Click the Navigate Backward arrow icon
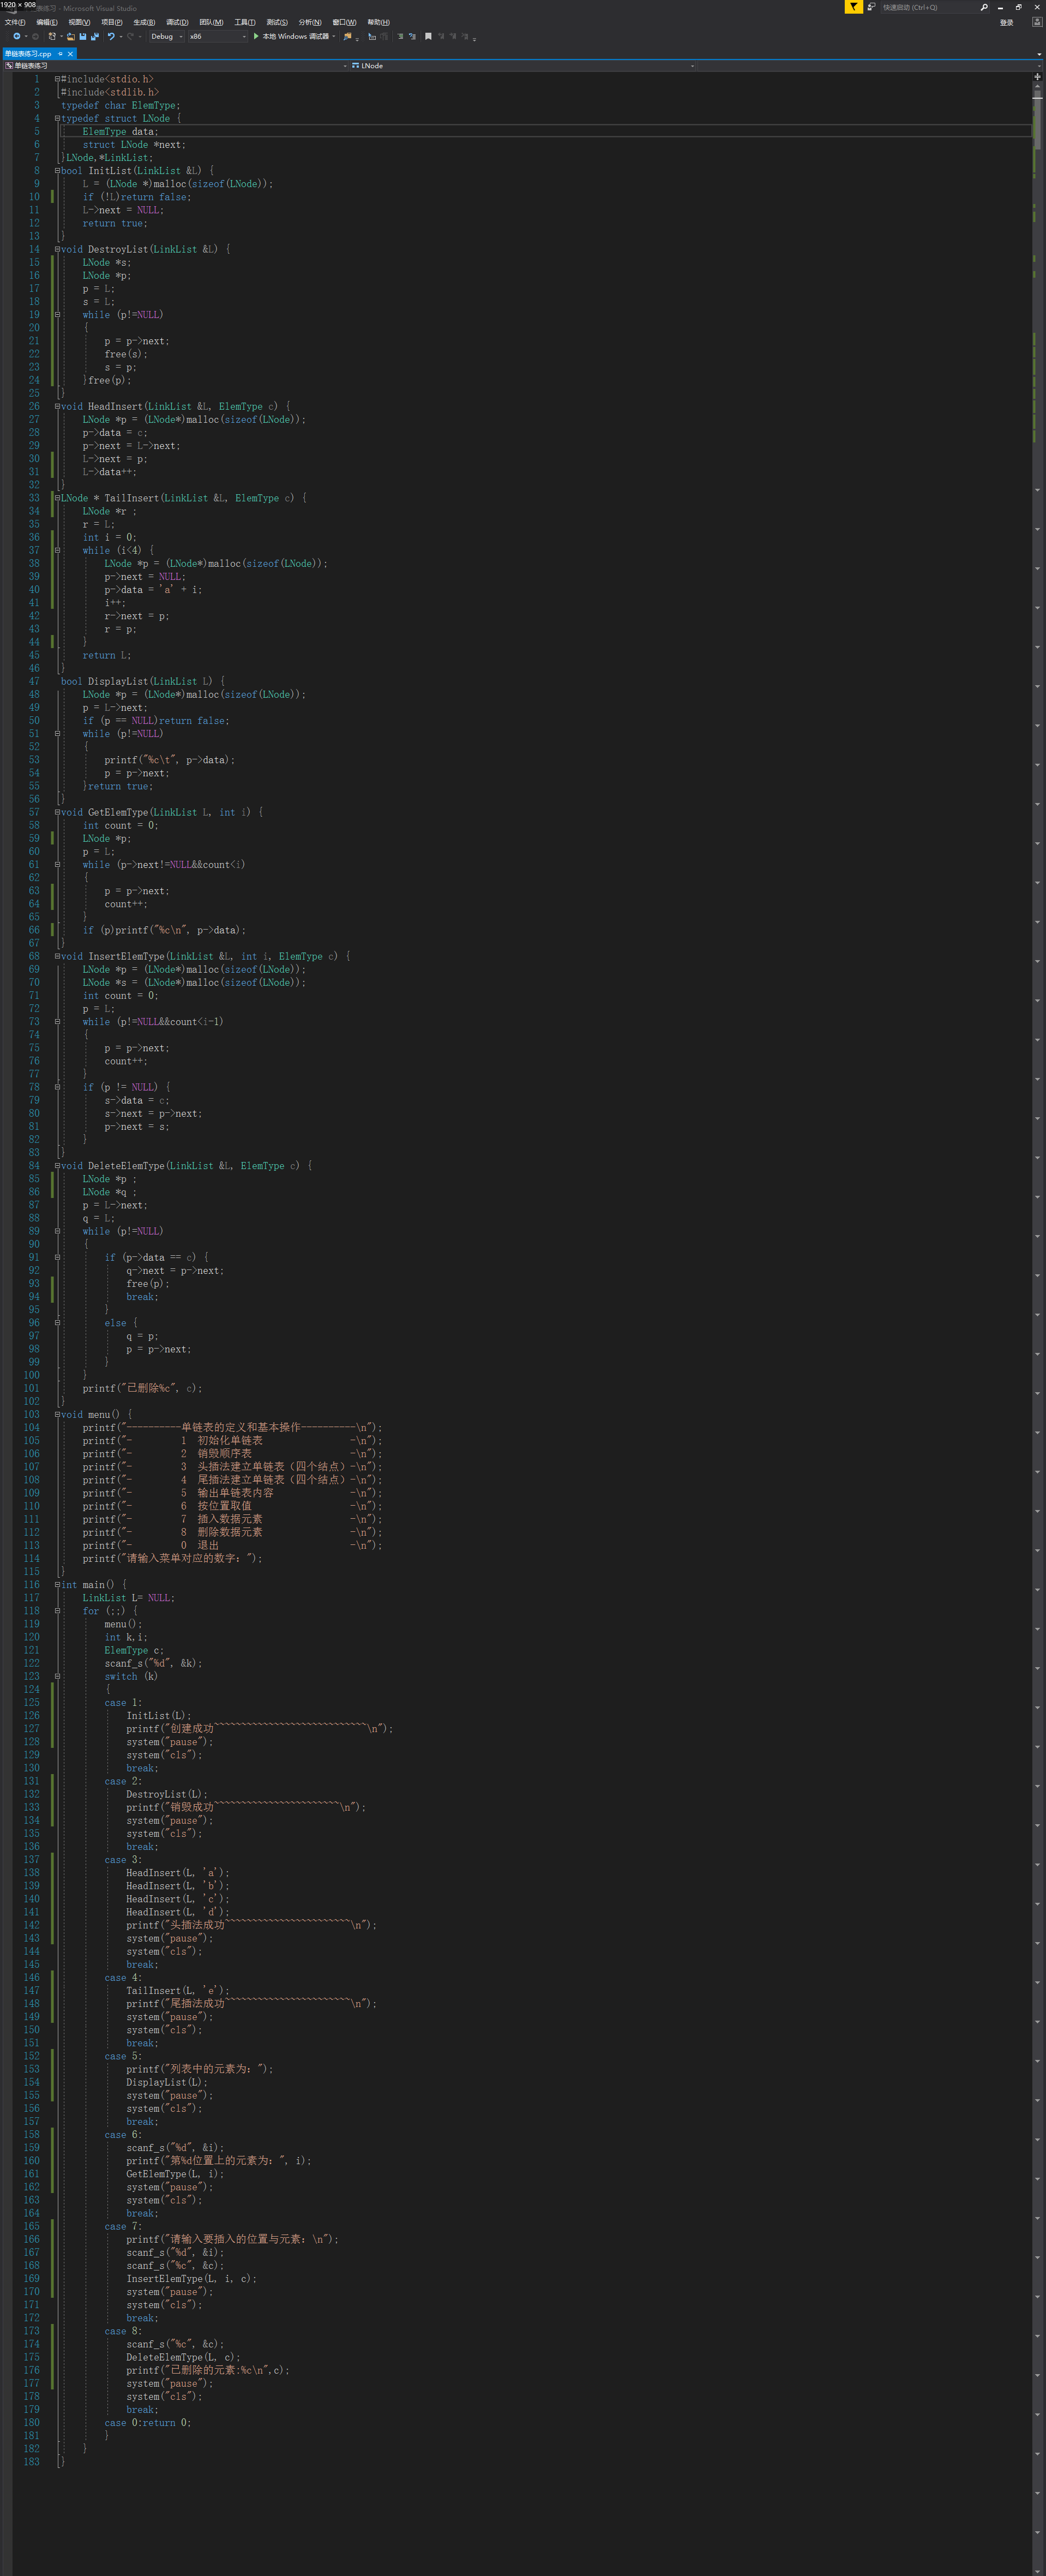Viewport: 1046px width, 2576px height. pos(16,36)
